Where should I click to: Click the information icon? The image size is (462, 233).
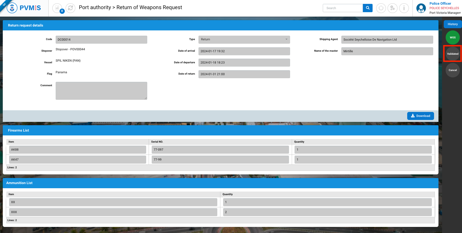404,8
